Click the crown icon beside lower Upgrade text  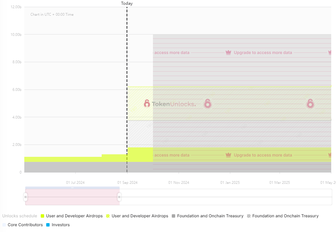(x=229, y=155)
